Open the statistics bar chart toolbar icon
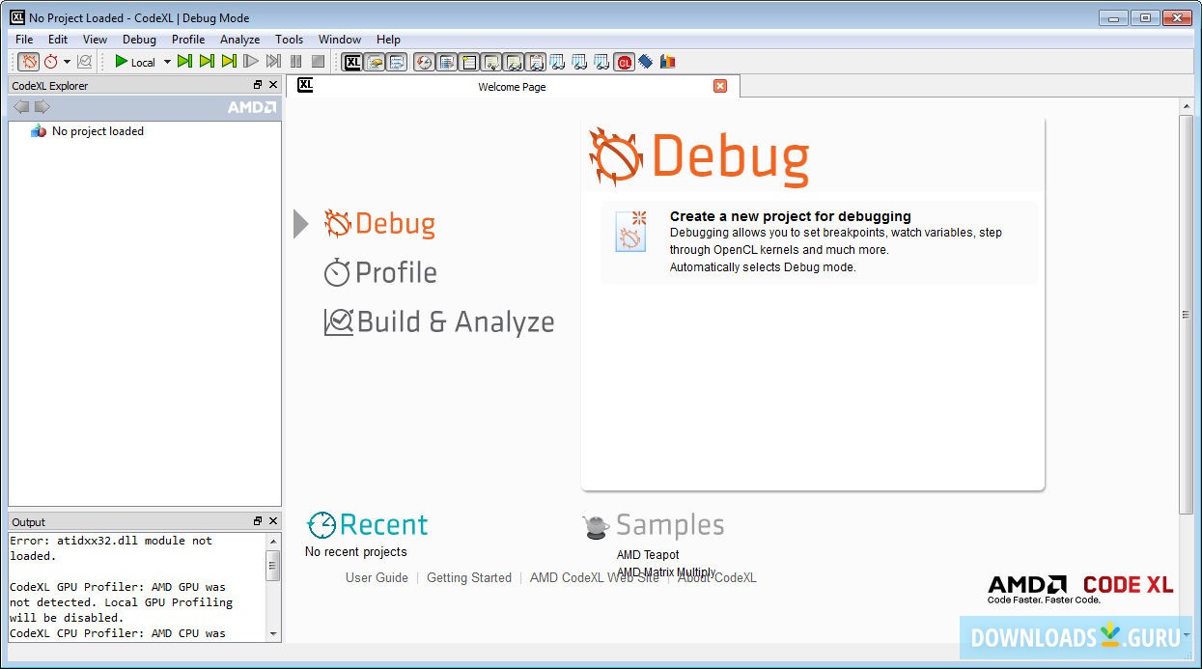1202x669 pixels. click(x=668, y=62)
